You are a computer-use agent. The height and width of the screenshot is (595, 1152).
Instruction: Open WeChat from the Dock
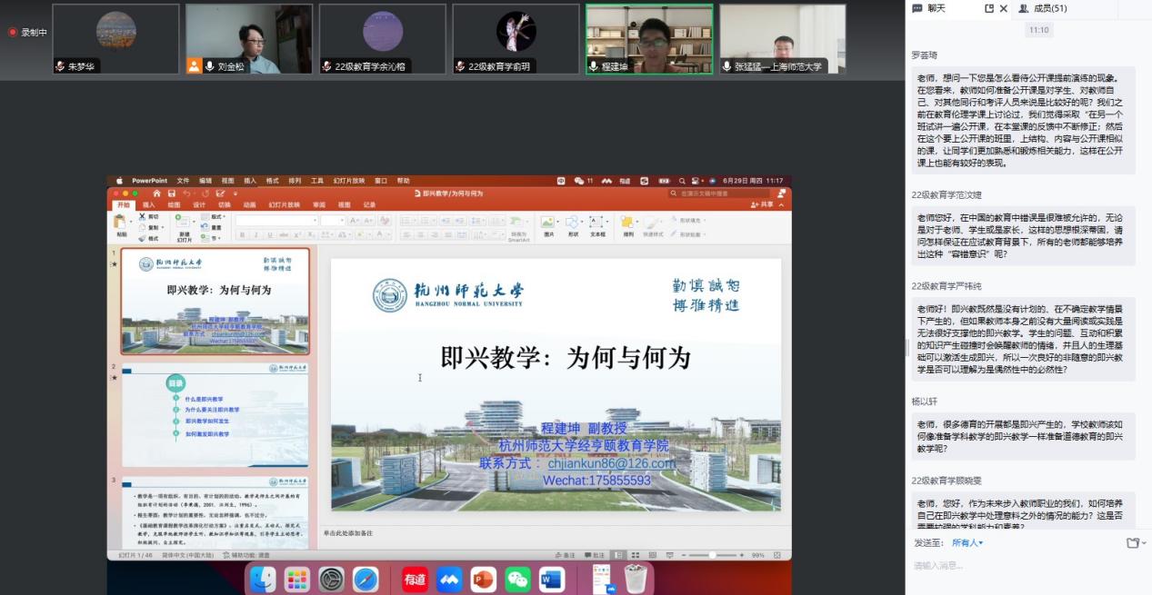point(517,579)
